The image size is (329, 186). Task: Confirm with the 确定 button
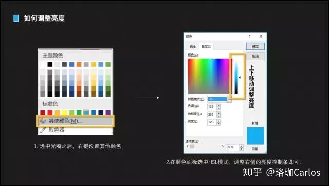click(x=255, y=46)
